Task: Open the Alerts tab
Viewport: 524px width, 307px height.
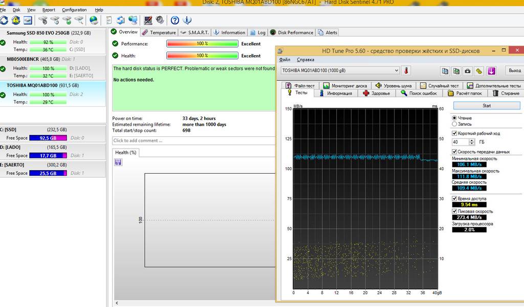Action: click(327, 32)
